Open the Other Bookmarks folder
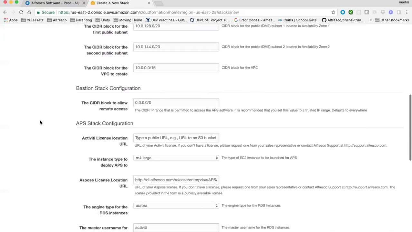The height and width of the screenshot is (232, 412). (x=392, y=20)
